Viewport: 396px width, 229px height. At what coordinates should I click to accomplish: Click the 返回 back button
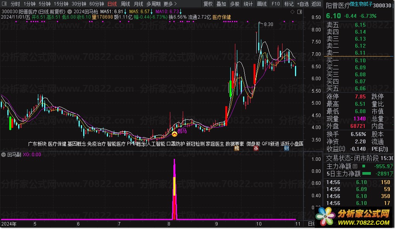(x=316, y=4)
